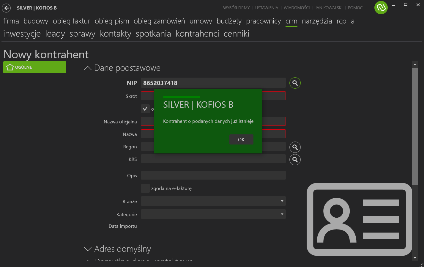Click the dialog message text 'Kontrahent o podanych danych już istnieje'

tap(208, 121)
